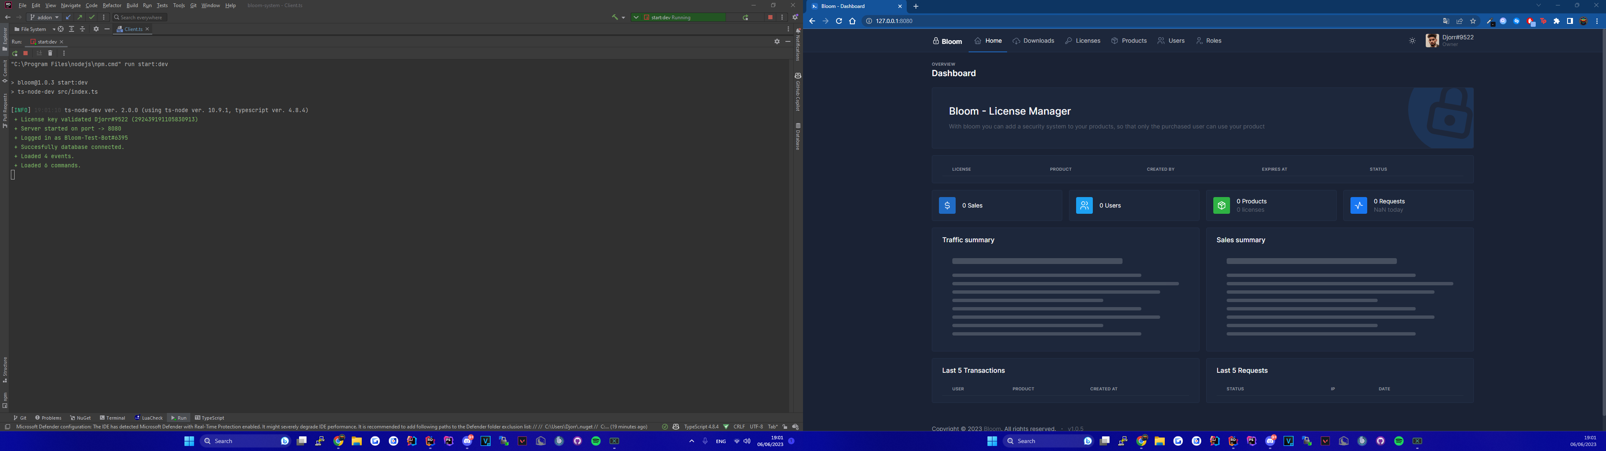Screen dimensions: 1606x451
Task: Open Users page in Bloom nav
Action: 1171,41
